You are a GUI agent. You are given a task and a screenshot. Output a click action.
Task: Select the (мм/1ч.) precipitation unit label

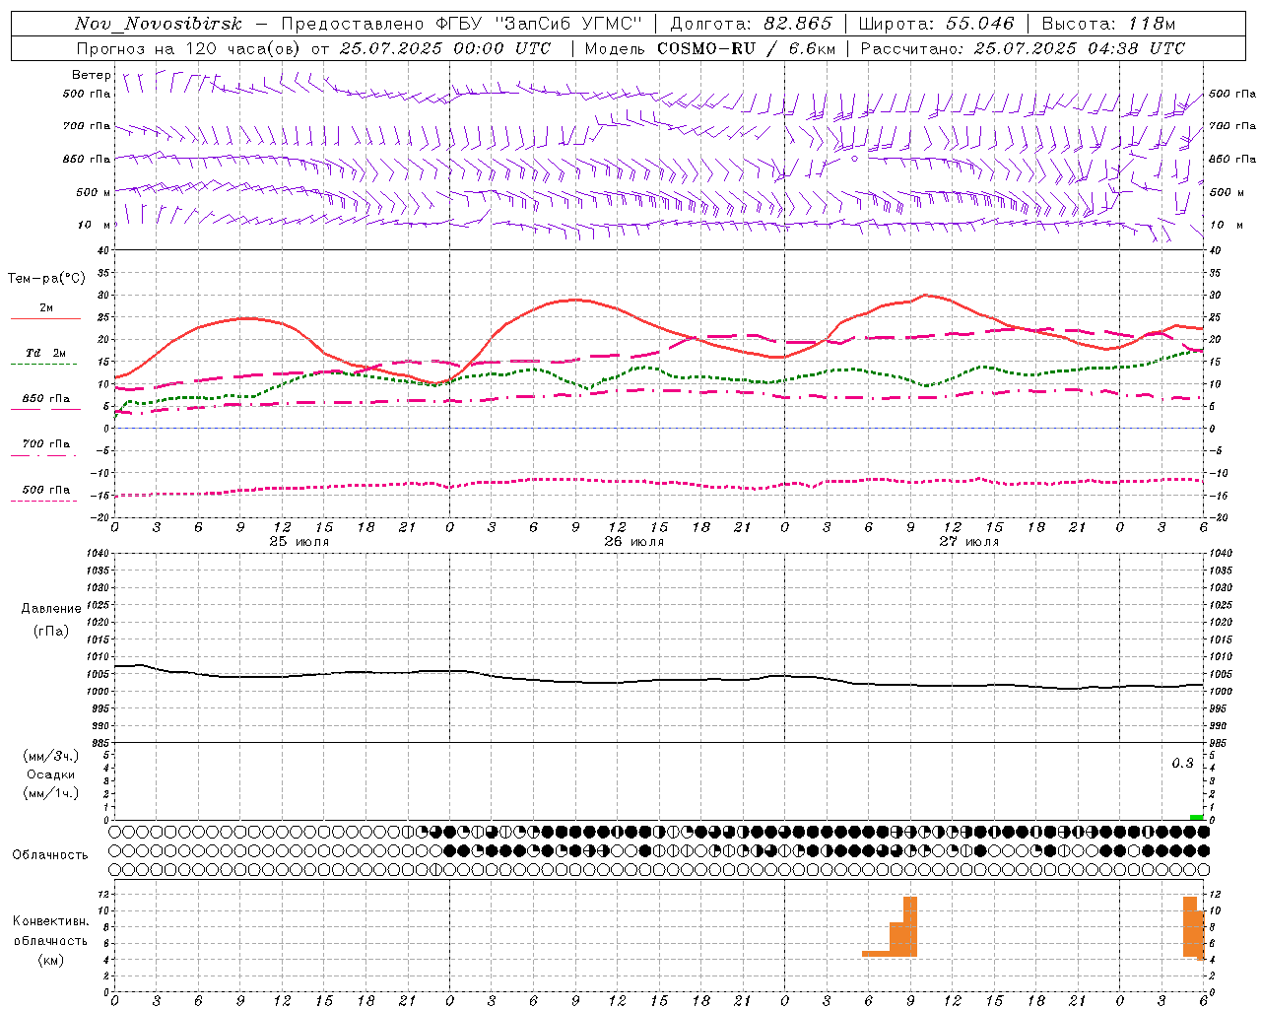(51, 793)
